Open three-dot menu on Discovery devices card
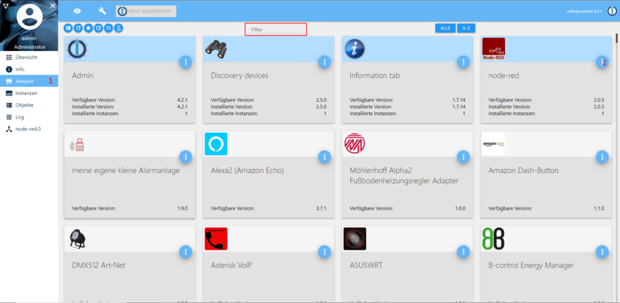This screenshot has height=303, width=620. (324, 62)
